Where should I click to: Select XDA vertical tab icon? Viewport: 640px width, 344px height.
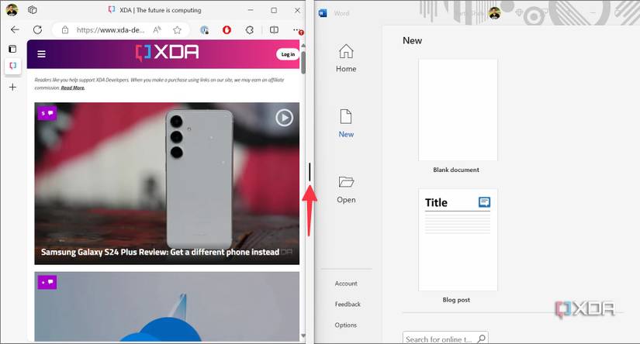tap(12, 66)
